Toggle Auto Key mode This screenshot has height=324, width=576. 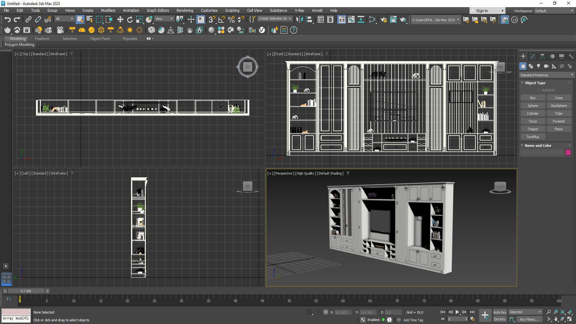[500, 312]
